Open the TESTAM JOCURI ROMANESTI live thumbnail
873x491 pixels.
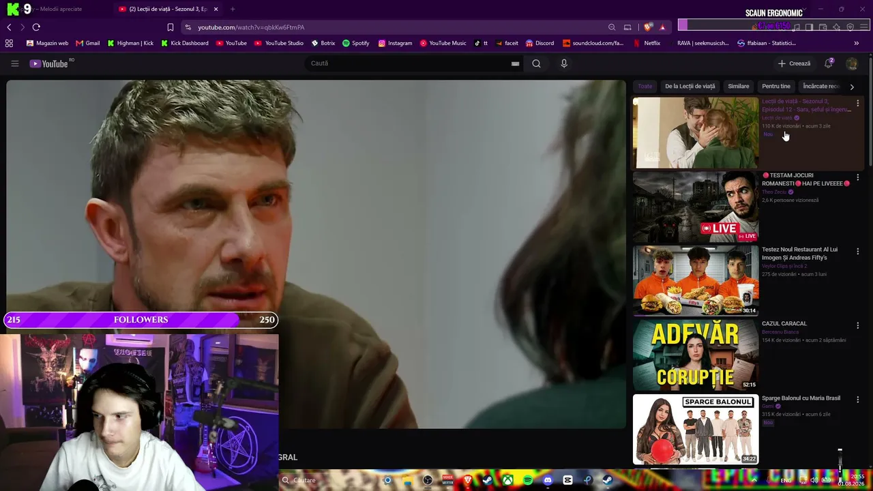(x=696, y=207)
